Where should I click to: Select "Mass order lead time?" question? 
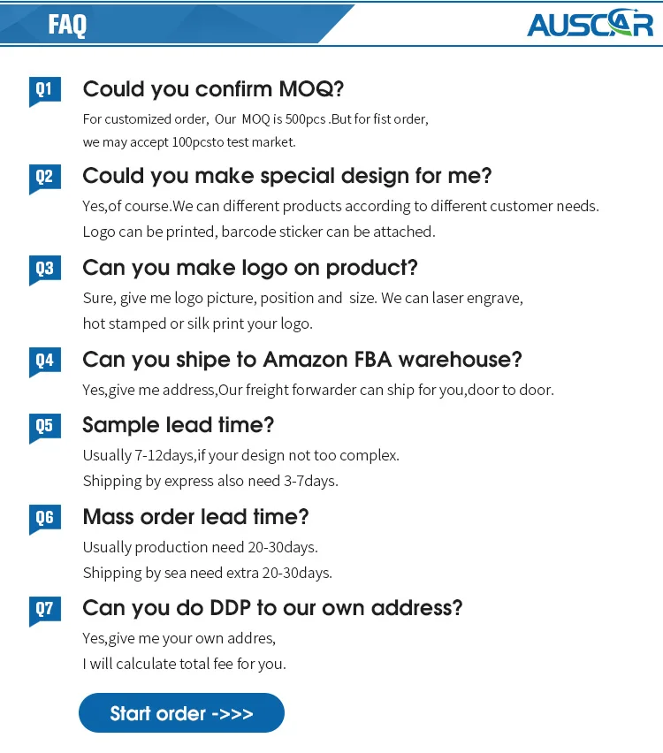pyautogui.click(x=195, y=516)
